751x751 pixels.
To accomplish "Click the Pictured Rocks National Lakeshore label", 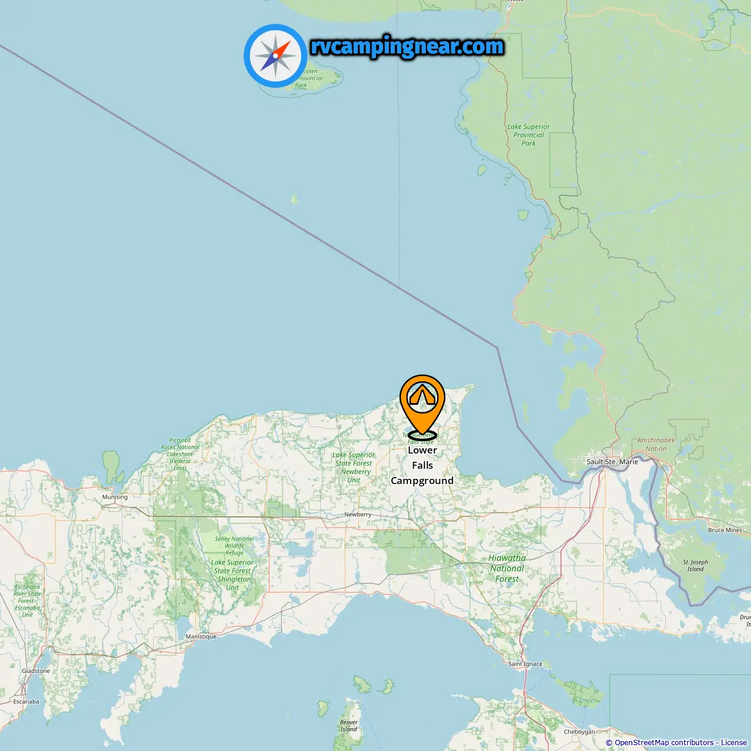I will point(180,454).
